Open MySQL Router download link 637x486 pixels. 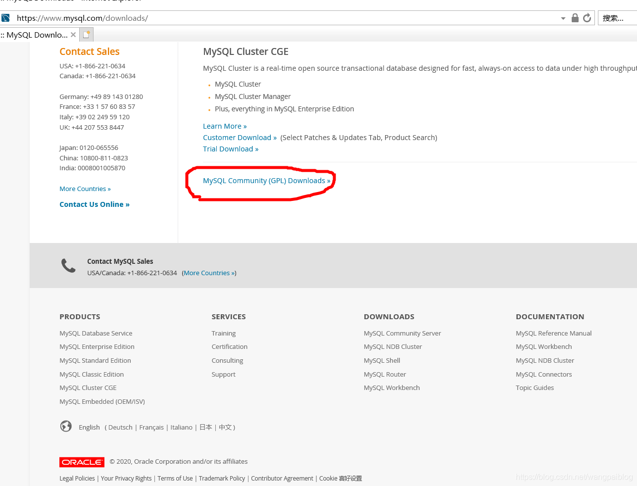coord(385,375)
